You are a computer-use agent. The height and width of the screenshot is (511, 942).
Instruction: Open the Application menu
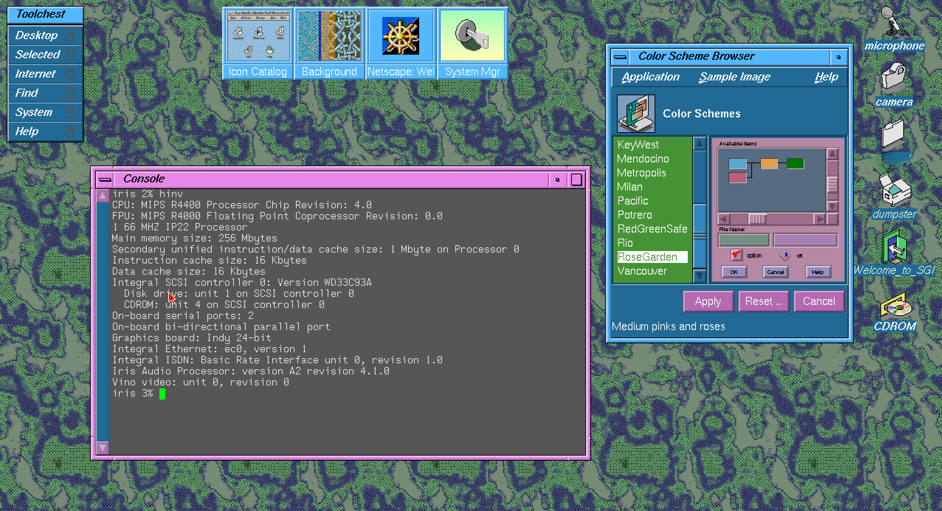(650, 77)
